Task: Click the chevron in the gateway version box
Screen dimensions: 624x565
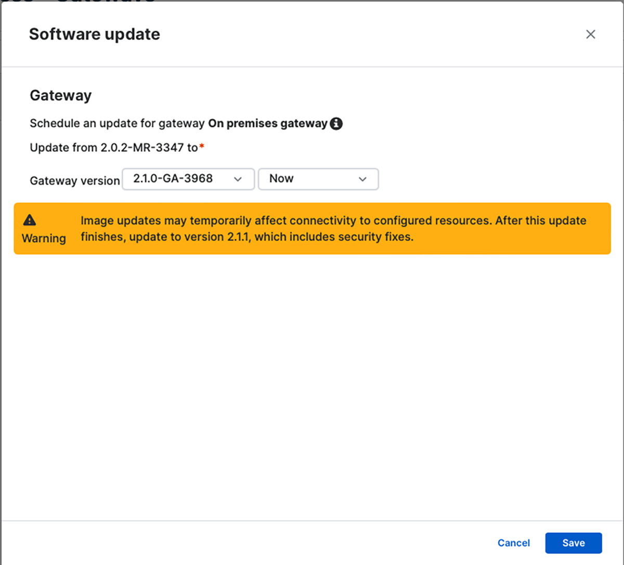Action: [238, 179]
